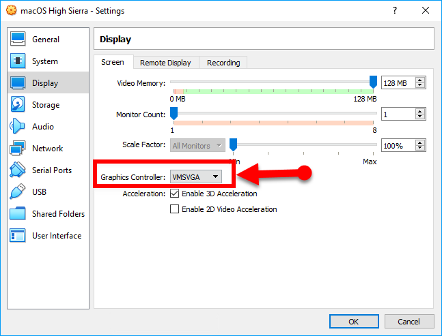Click the Monitor Count value field
442x336 pixels.
click(x=398, y=114)
